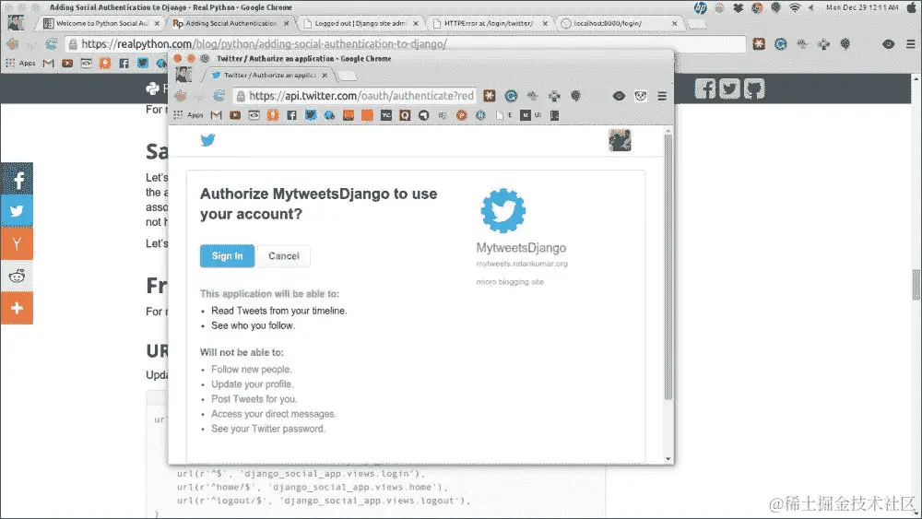Click main window page scrollbar thumb
The width and height of the screenshot is (922, 519).
916,285
